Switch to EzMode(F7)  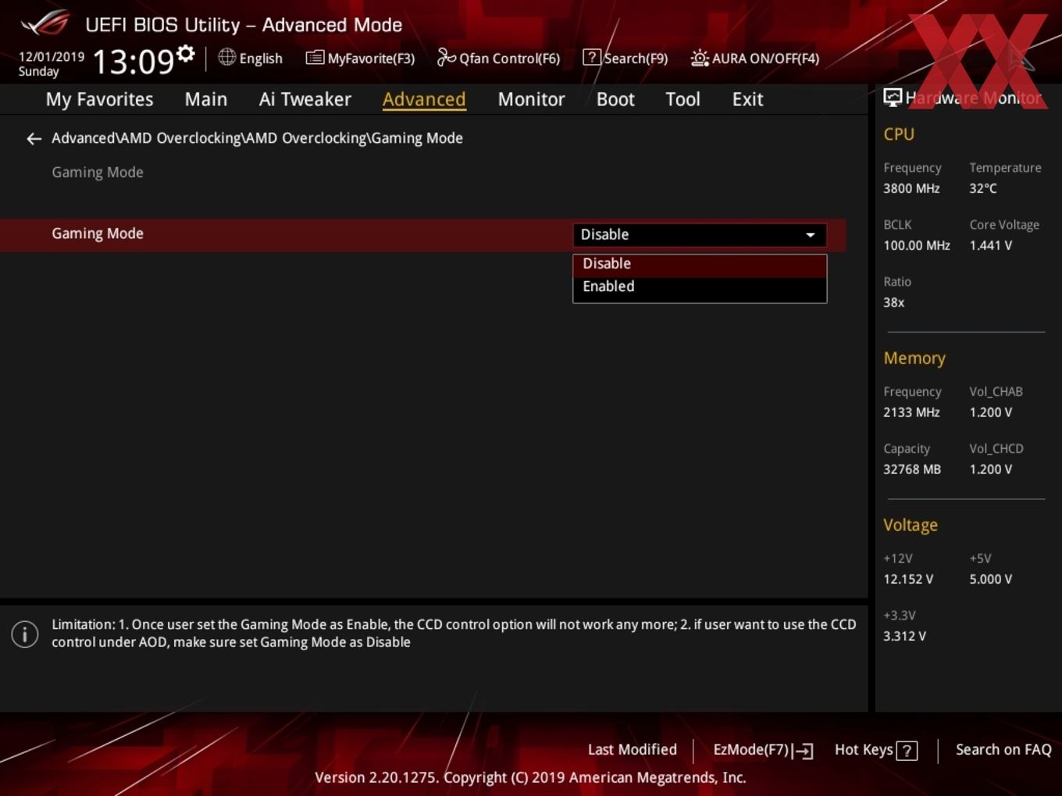(x=751, y=750)
